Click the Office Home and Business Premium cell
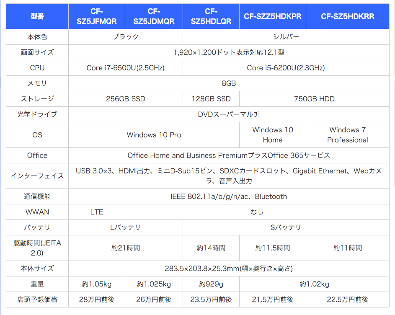This screenshot has width=395, height=315. pos(229,155)
